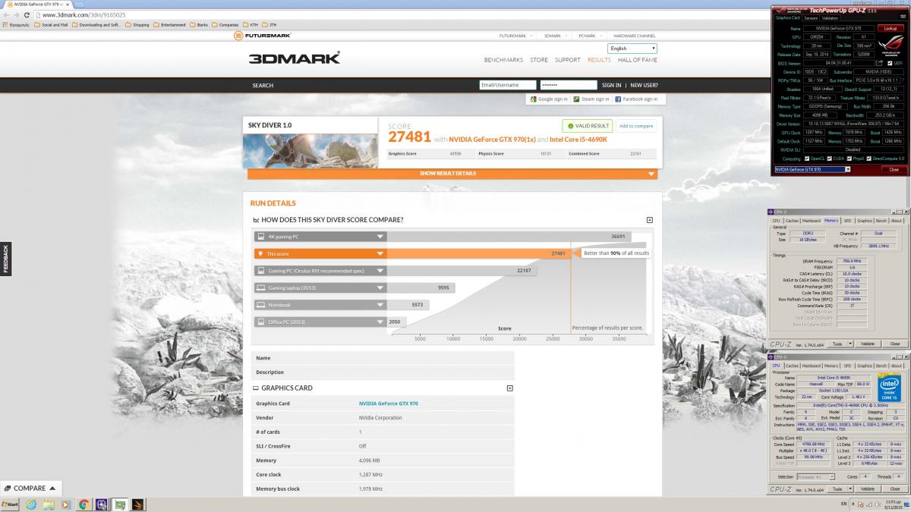Click the Office PC (2013) row icon

pyautogui.click(x=261, y=322)
